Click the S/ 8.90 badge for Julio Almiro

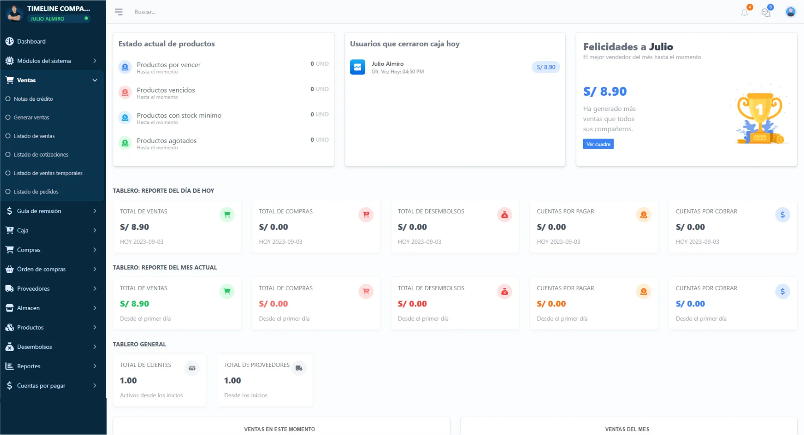point(546,67)
